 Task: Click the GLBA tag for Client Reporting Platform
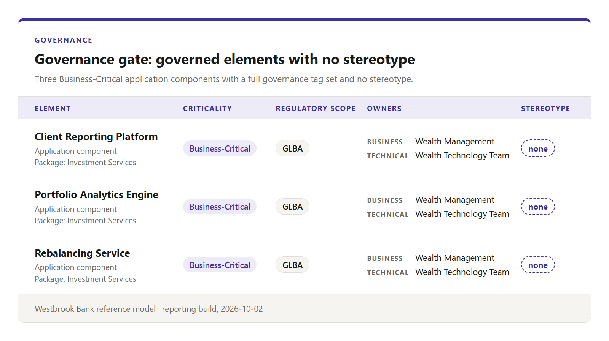tap(292, 148)
